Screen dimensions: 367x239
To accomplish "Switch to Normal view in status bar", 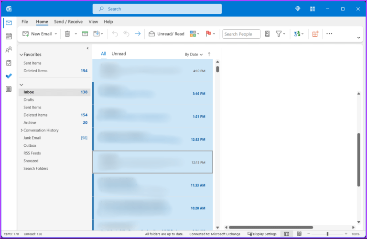I will (x=287, y=234).
